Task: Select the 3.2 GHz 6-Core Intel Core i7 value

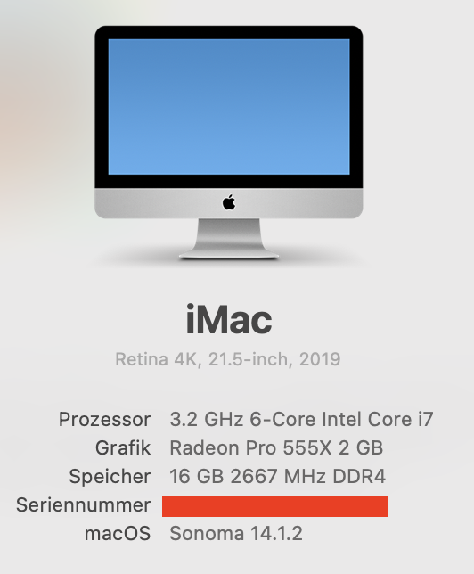Action: (302, 419)
